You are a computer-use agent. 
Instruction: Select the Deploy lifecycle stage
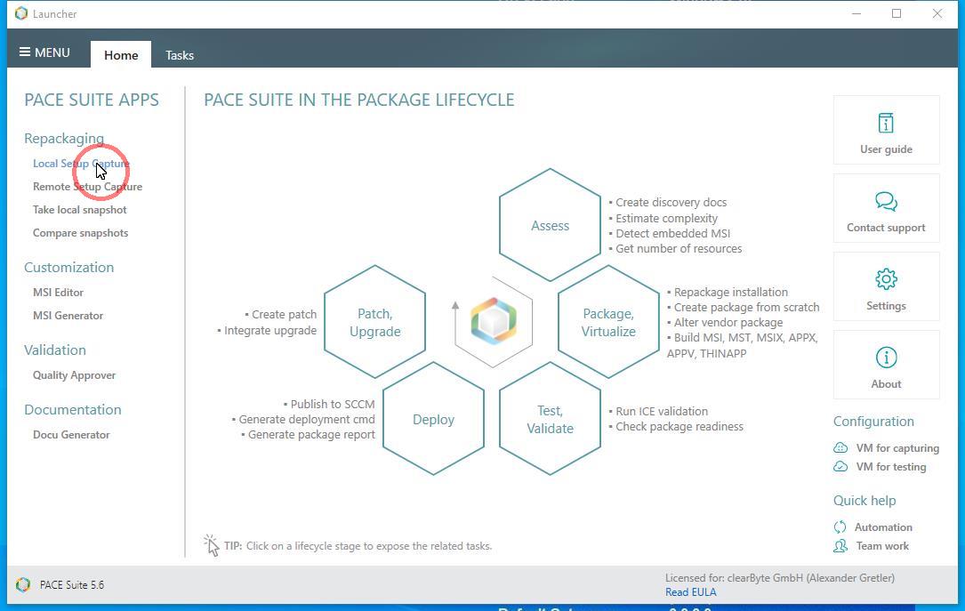point(433,420)
